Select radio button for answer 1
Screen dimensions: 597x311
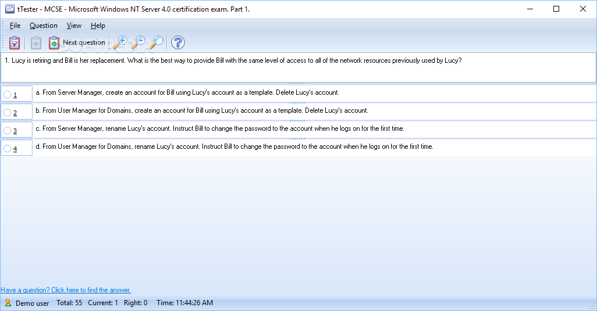pos(7,94)
